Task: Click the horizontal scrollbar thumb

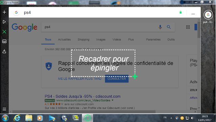Action: coord(84,112)
